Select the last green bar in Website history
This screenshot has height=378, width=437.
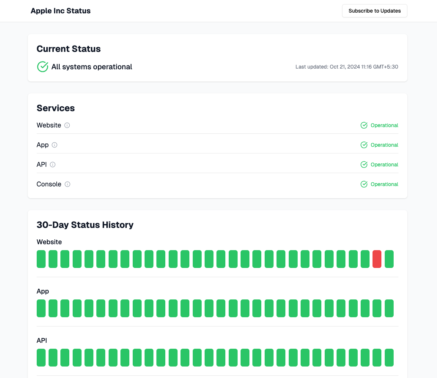click(x=389, y=259)
